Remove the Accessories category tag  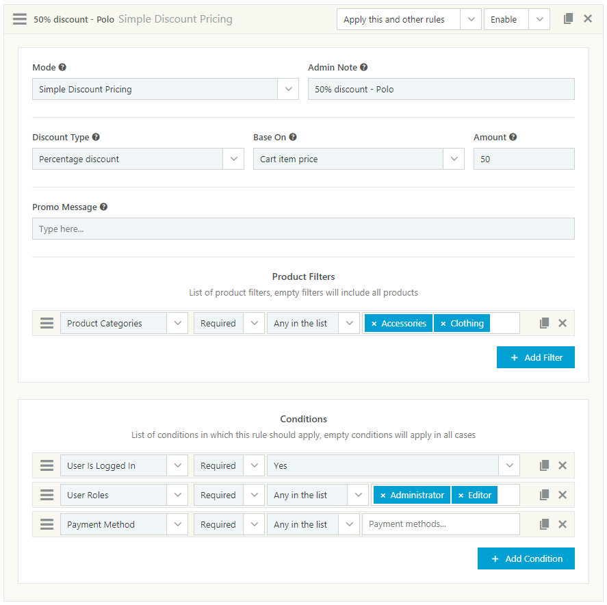374,324
